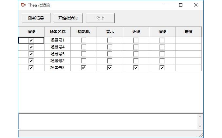Viewport: 222px width, 138px height.
Task: Minimize the Thea 批渲染 window
Action: pos(166,5)
